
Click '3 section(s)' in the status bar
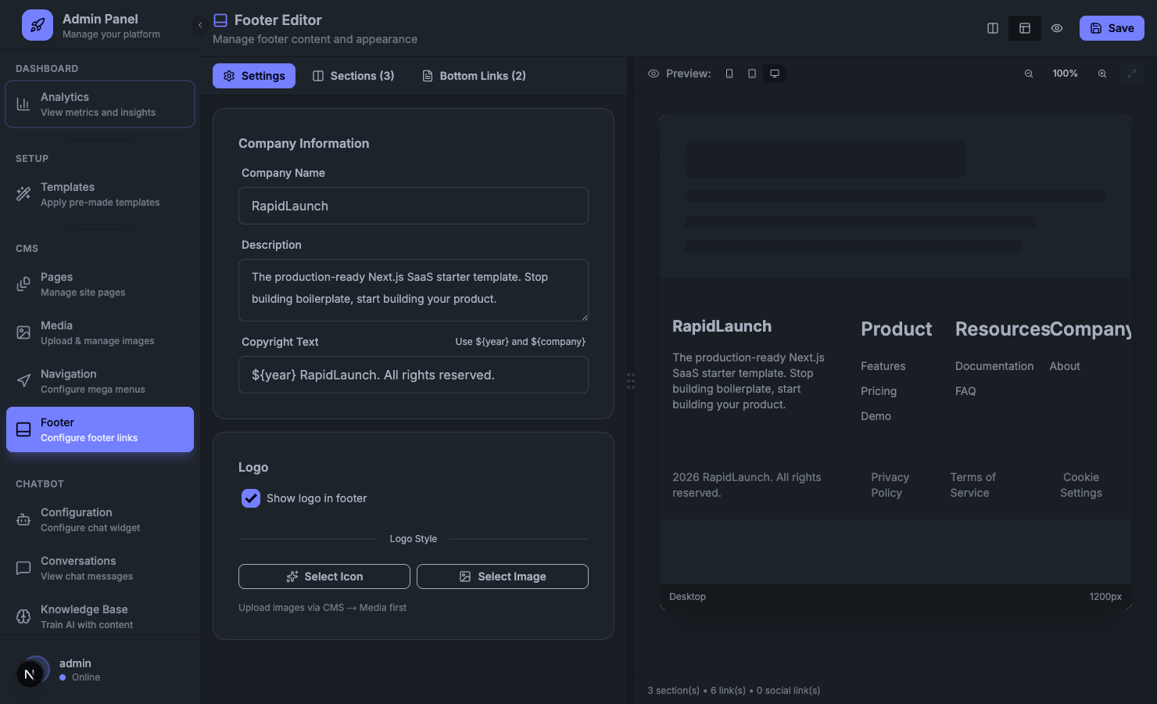pos(673,691)
